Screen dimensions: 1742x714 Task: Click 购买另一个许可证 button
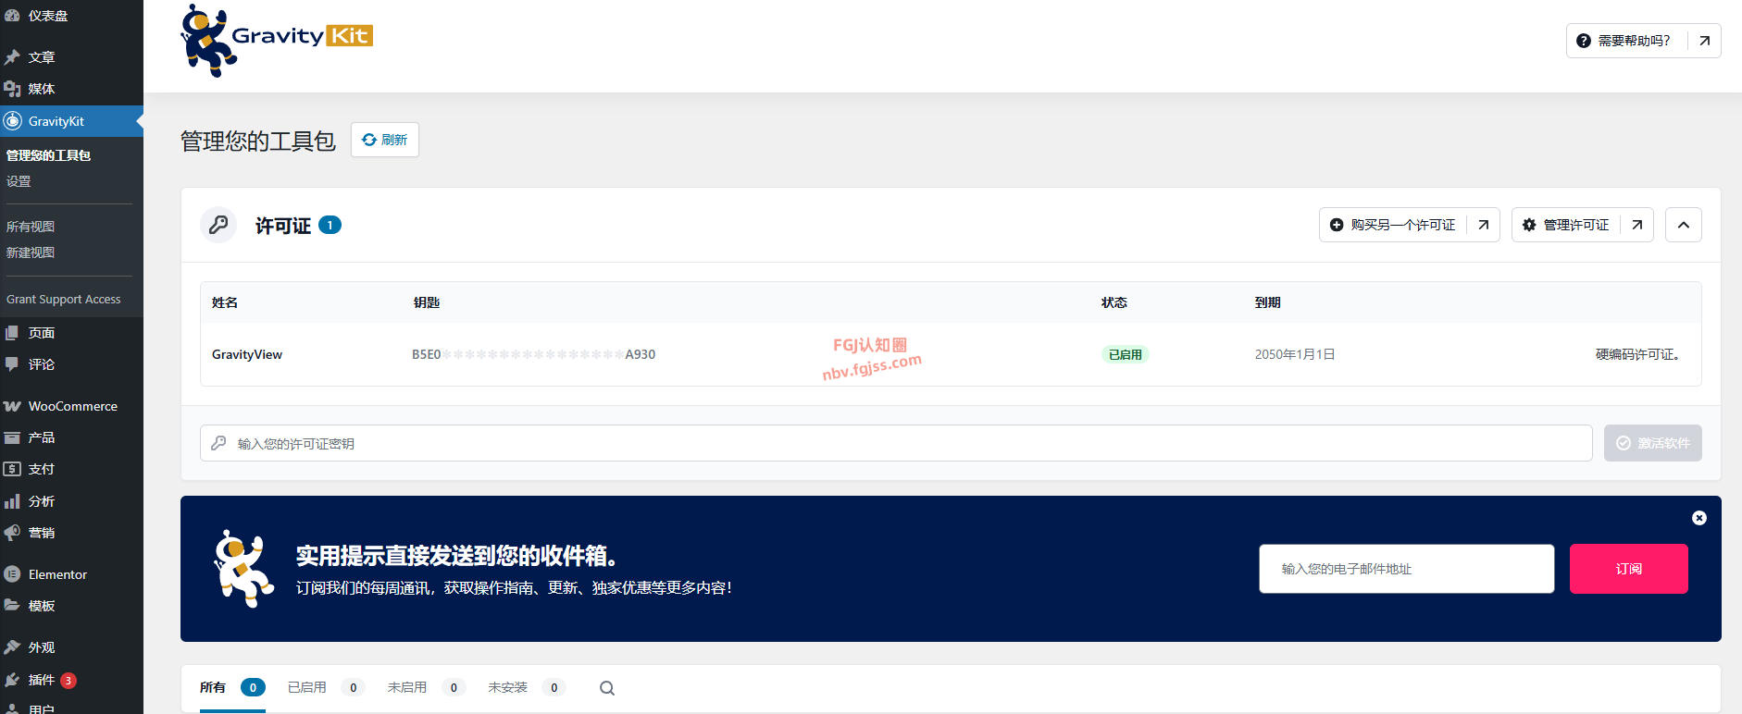coord(1409,225)
